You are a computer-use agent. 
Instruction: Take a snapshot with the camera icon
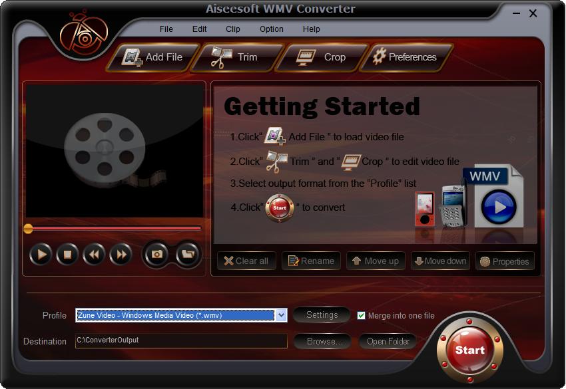pos(157,254)
